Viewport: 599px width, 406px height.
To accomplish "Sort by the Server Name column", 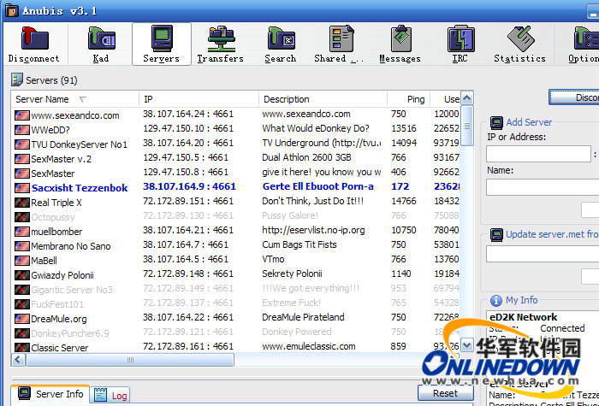I will click(75, 99).
